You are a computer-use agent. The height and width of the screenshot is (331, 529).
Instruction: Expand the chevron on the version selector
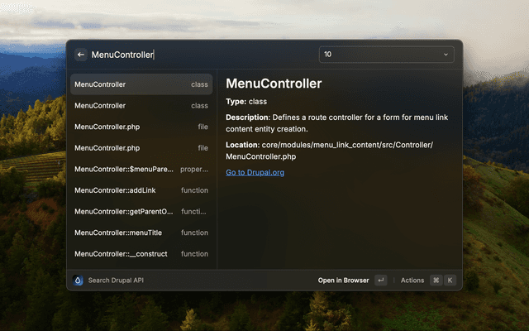pyautogui.click(x=446, y=55)
